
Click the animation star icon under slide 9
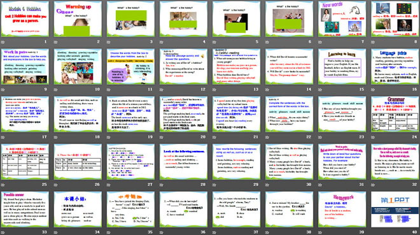pyautogui.click(x=3, y=90)
